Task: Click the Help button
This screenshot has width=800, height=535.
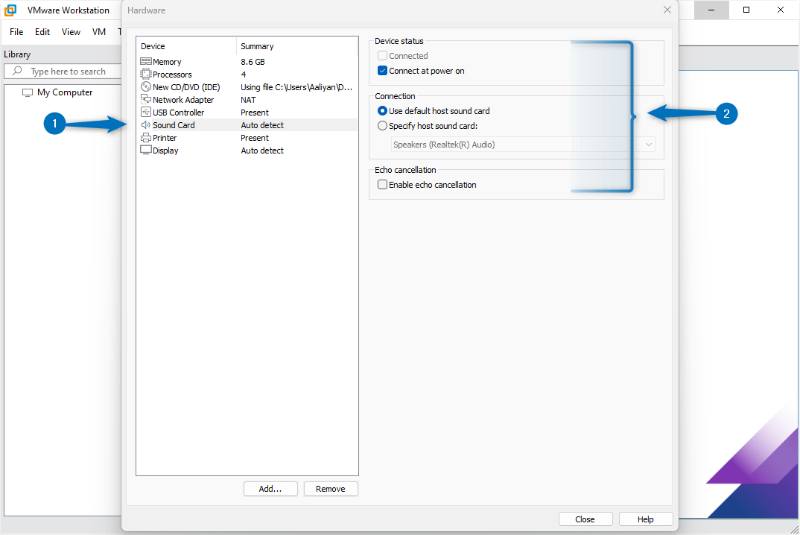Action: coord(645,519)
